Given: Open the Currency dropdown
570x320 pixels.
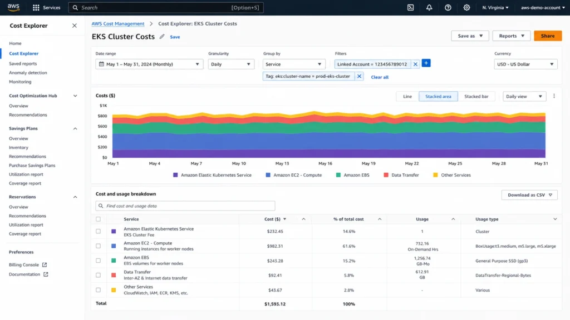Looking at the screenshot, I should tap(525, 64).
